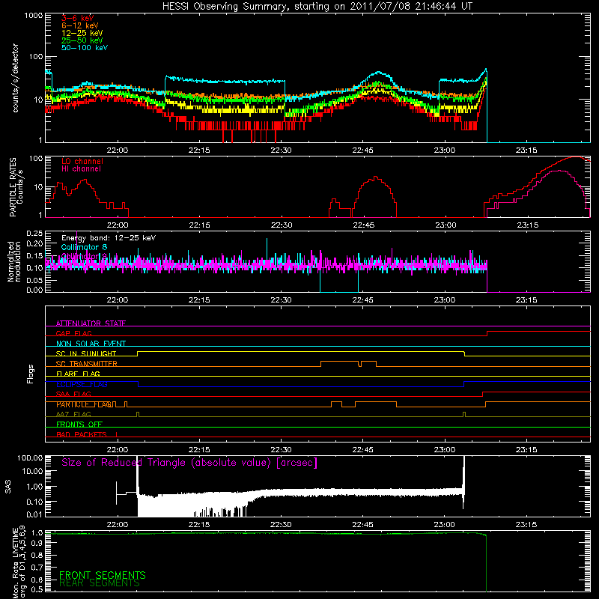Click the "FRONTS OFF" flag label
The width and height of the screenshot is (599, 599).
79,425
